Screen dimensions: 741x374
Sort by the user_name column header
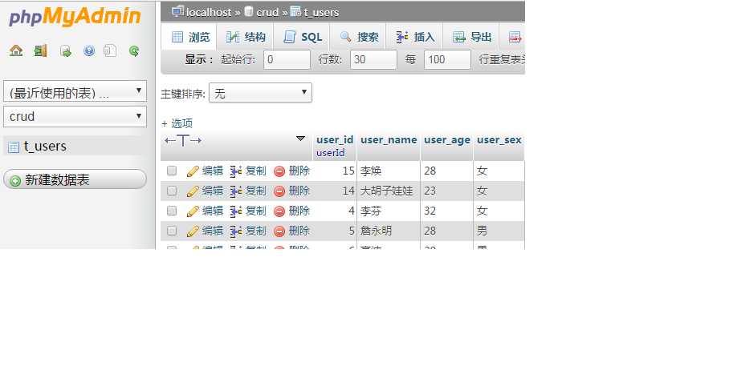389,139
